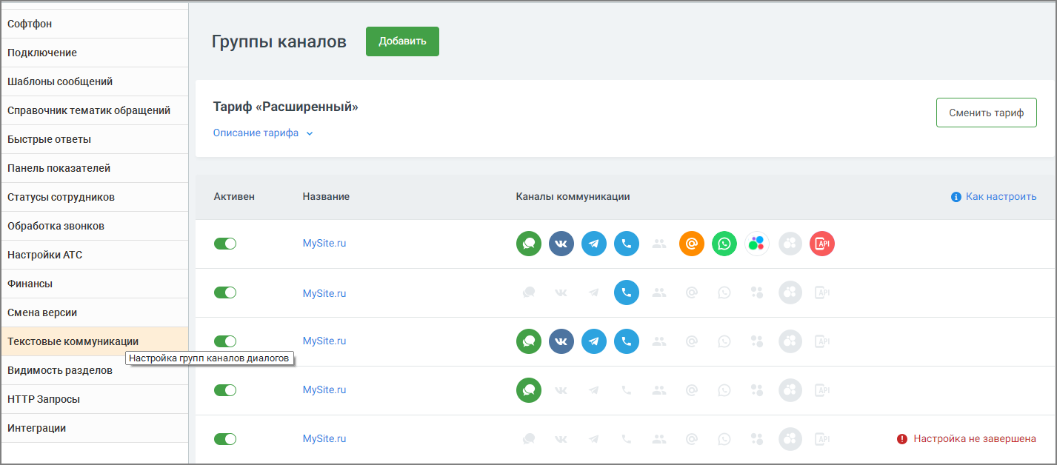
Task: Click the gray Telegram icon in the row where only chat is active
Action: point(594,390)
